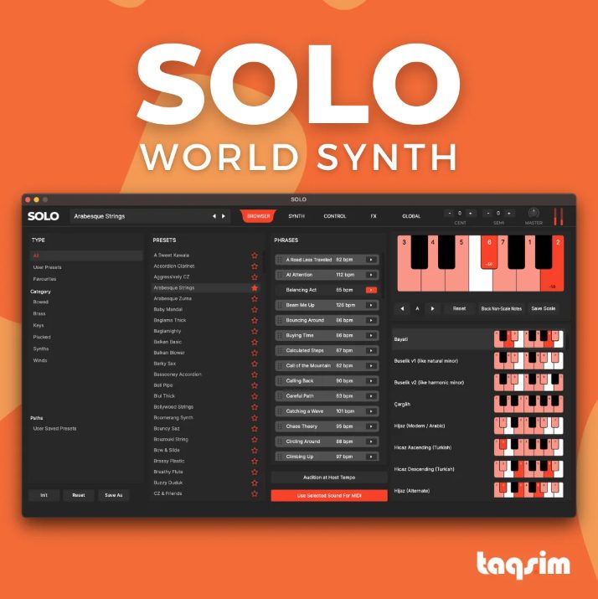This screenshot has height=599, width=598.
Task: Toggle Black Non-Scale Notes
Action: point(501,308)
